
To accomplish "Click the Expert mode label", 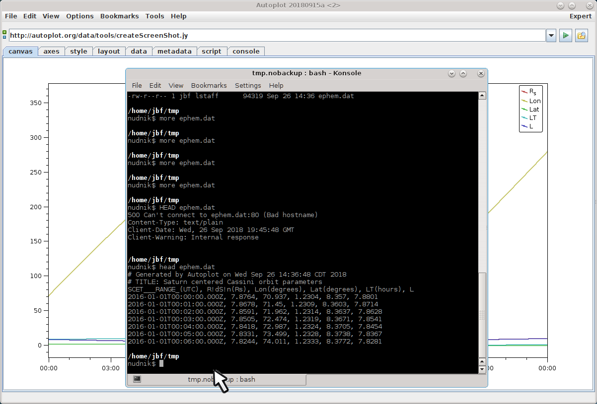I will (x=580, y=16).
